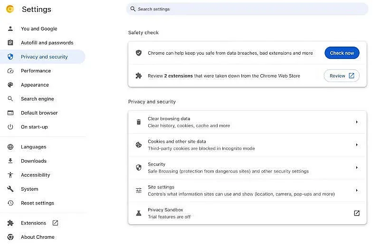
Task: Click the trash can icon for Clear browsing data
Action: [x=139, y=122]
